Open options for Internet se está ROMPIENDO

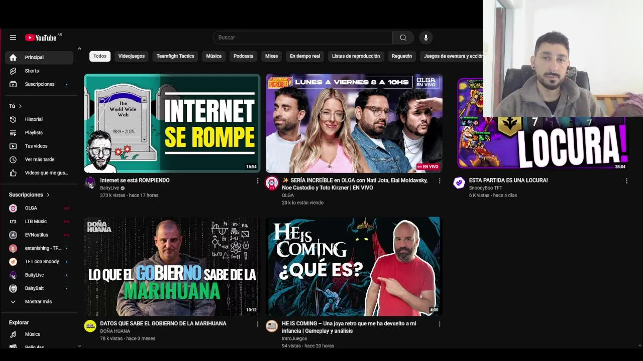tap(258, 180)
